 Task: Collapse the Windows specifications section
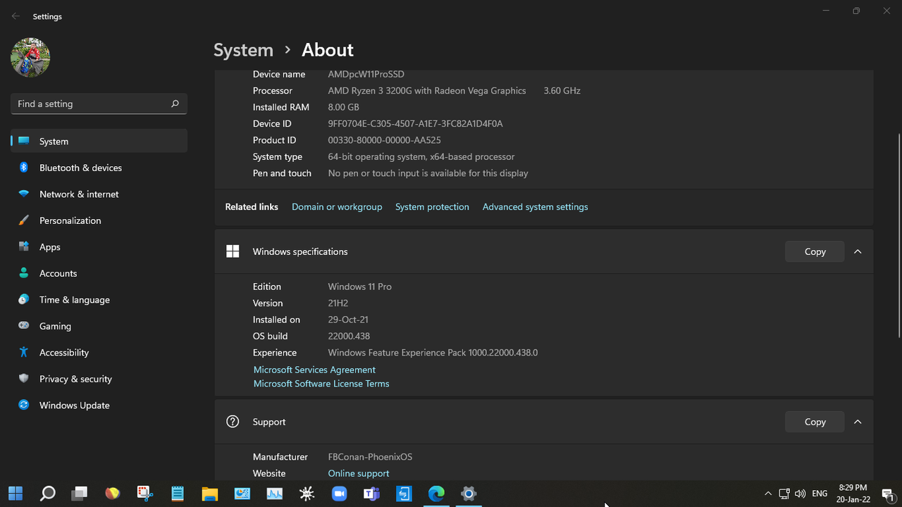858,251
